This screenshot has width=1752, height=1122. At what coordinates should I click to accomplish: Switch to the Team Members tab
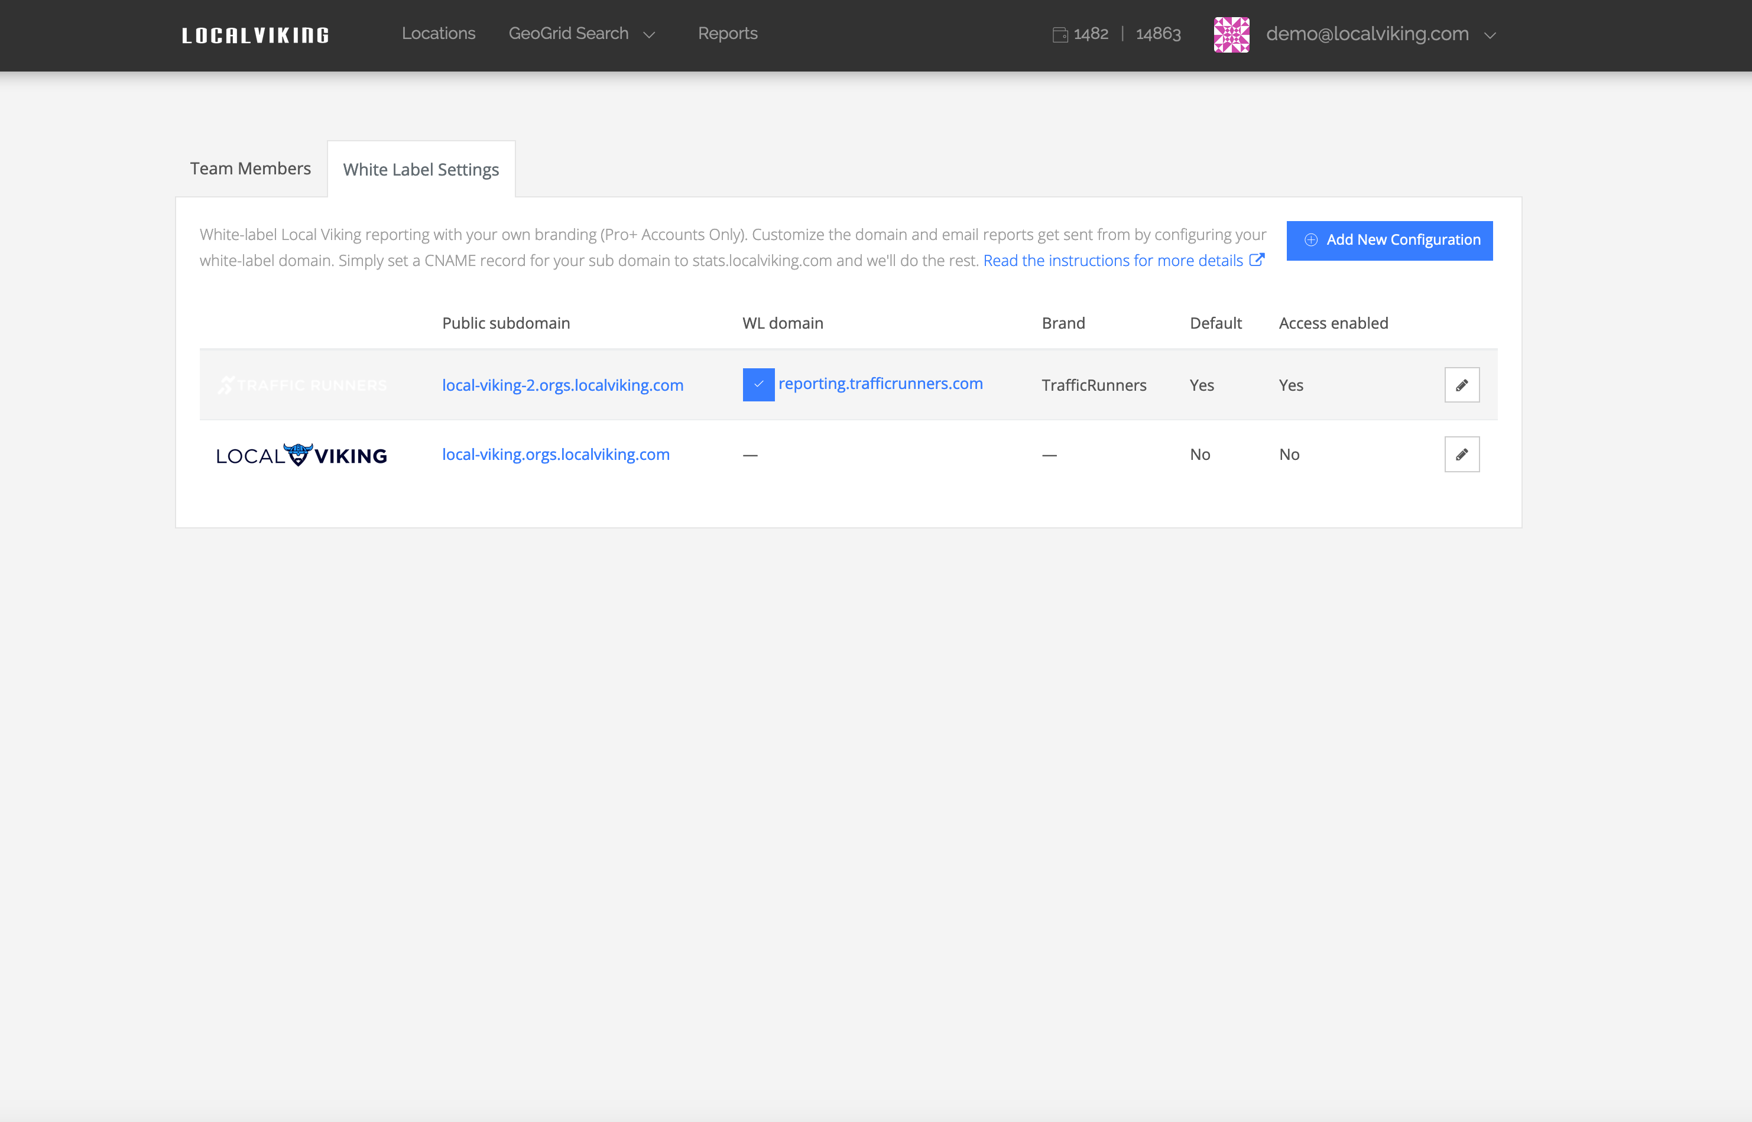pos(250,168)
